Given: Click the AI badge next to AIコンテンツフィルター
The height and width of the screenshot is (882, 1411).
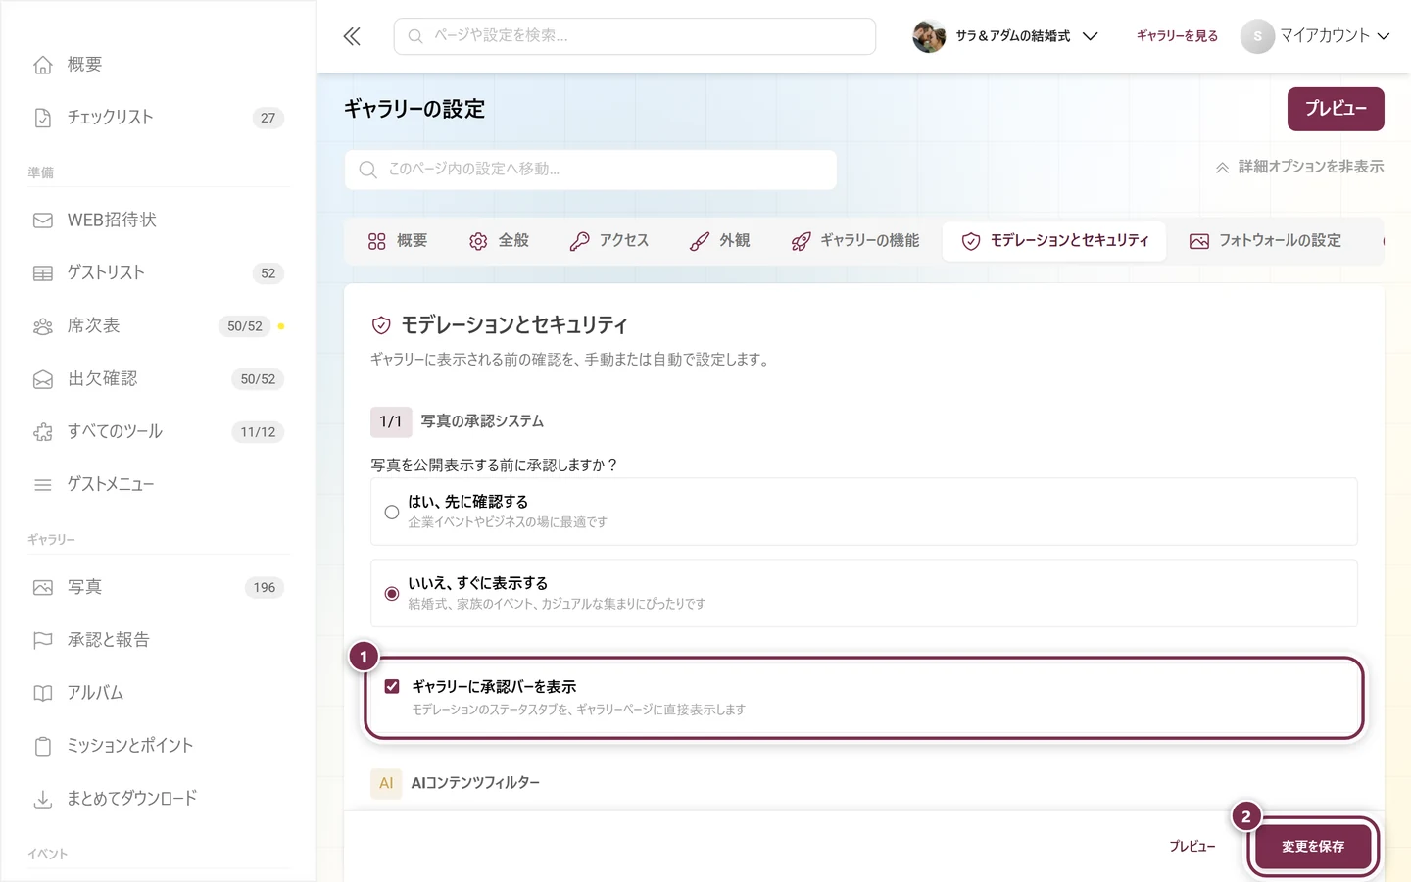Looking at the screenshot, I should pyautogui.click(x=386, y=783).
